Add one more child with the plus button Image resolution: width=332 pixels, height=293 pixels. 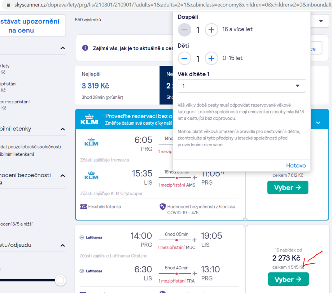tap(211, 58)
